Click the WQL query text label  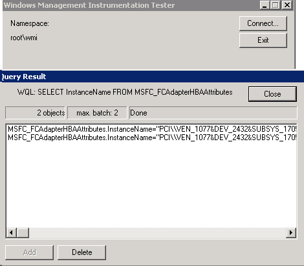tap(125, 92)
